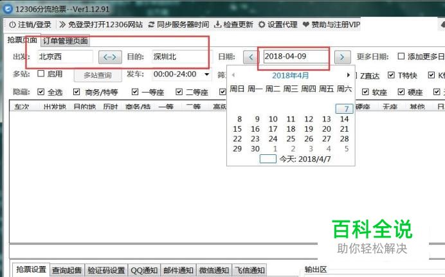The width and height of the screenshot is (445, 277).
Task: Click the 出发 station field 北京西
Action: pos(65,57)
